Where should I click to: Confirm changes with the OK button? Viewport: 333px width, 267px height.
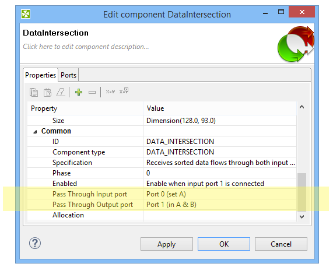click(x=224, y=244)
